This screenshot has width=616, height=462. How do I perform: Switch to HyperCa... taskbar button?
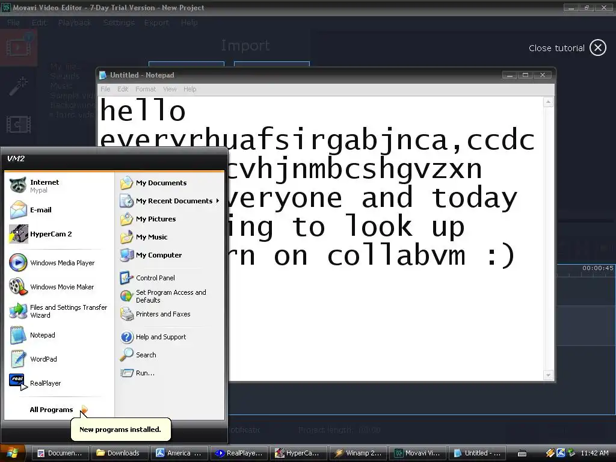tap(298, 453)
